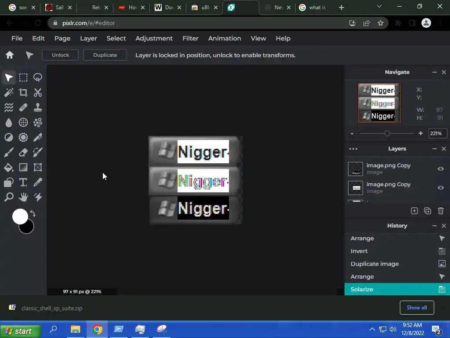450x338 pixels.
Task: Open the Layer menu
Action: click(88, 38)
